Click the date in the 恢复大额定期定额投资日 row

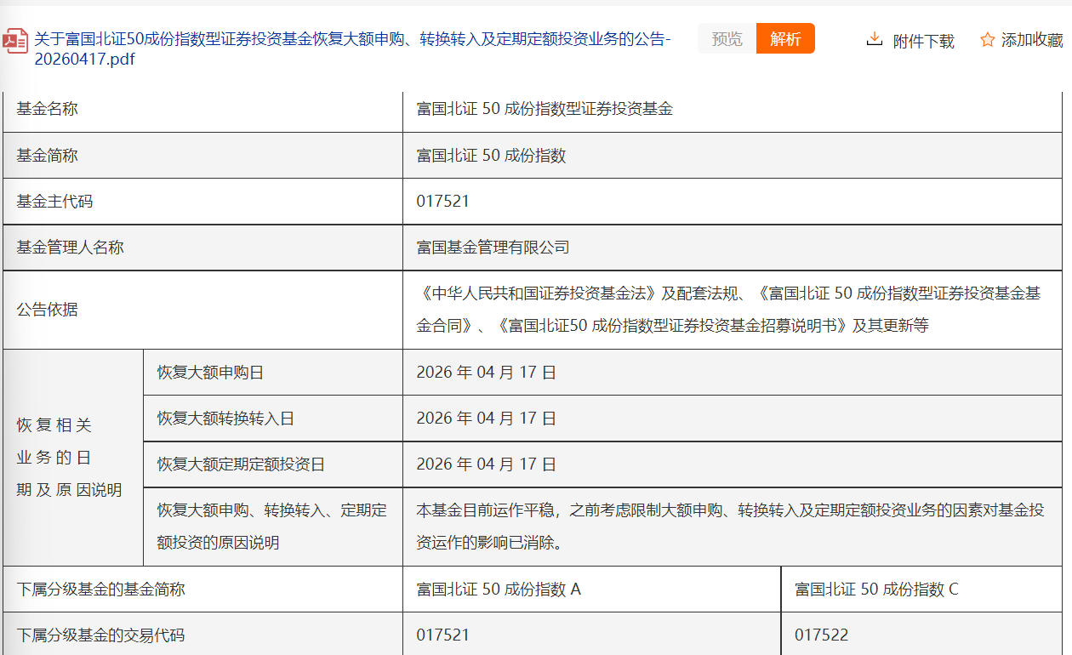click(486, 464)
